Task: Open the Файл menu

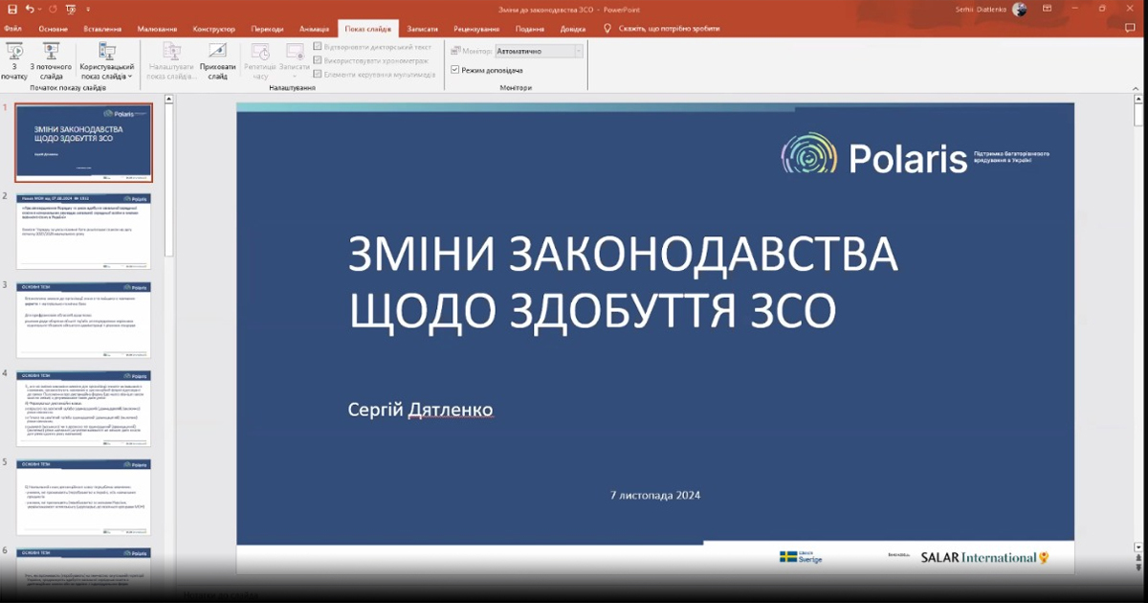Action: click(12, 29)
